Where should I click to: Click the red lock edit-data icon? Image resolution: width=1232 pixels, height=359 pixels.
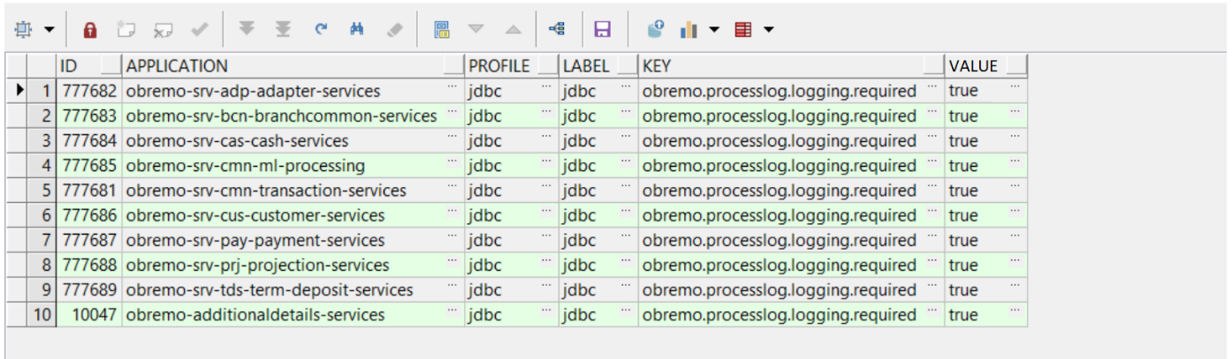point(89,30)
